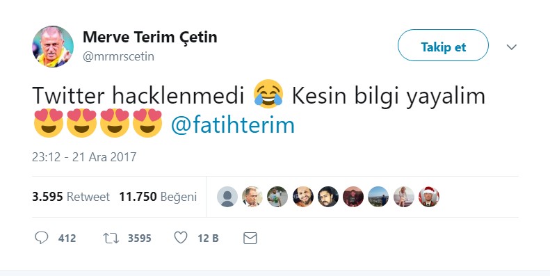The height and width of the screenshot is (276, 550).
Task: Open the tweet timestamp 23:12 - 21 Ara 2017
Action: tap(84, 156)
